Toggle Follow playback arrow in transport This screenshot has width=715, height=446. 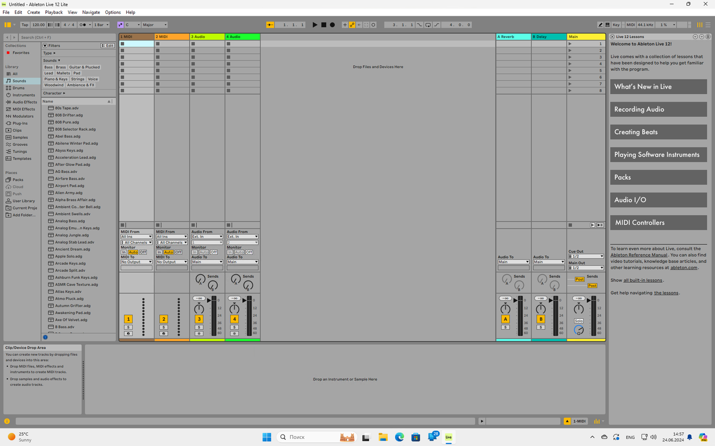coord(270,25)
